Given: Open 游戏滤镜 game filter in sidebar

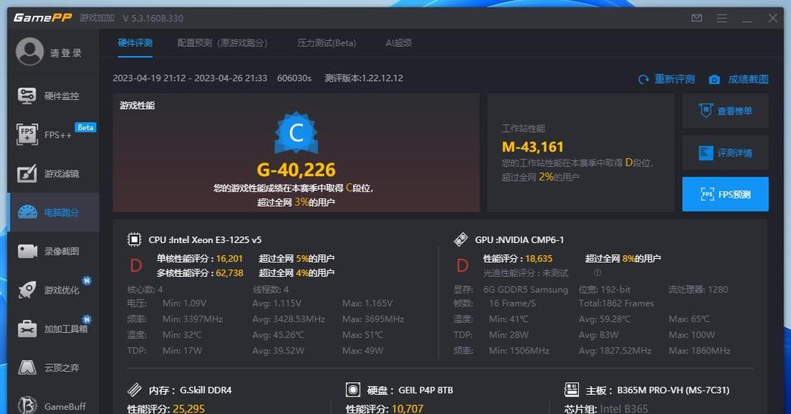Looking at the screenshot, I should click(x=53, y=173).
